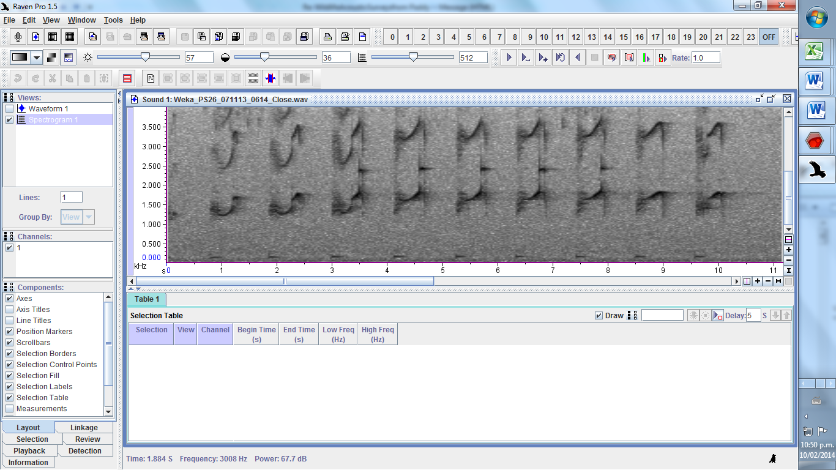
Task: Open the Linkage tab
Action: pyautogui.click(x=84, y=428)
